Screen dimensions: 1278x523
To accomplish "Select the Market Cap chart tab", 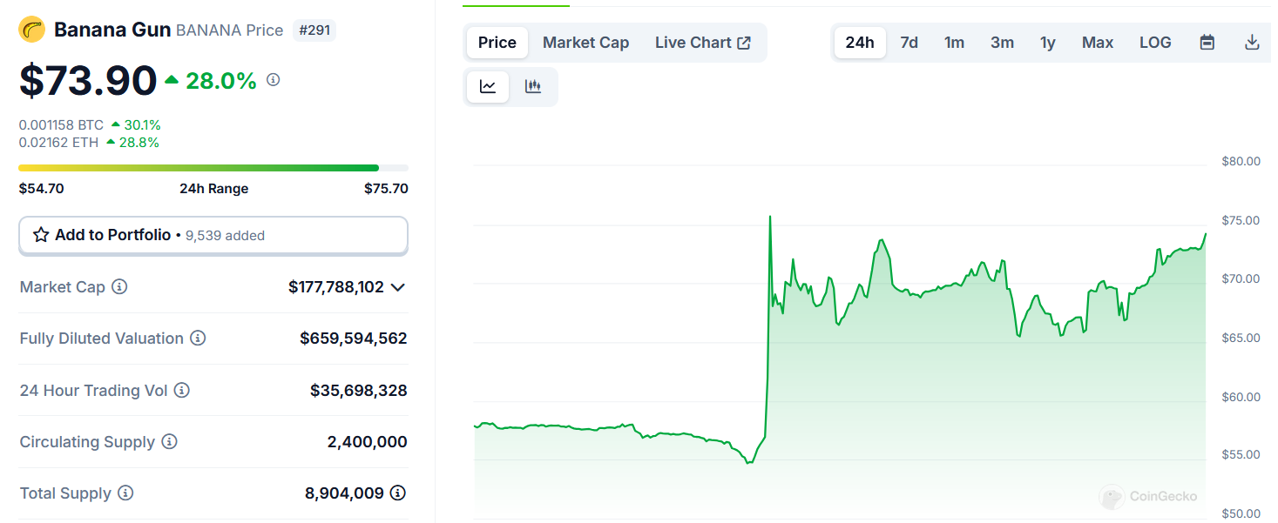I will coord(585,43).
